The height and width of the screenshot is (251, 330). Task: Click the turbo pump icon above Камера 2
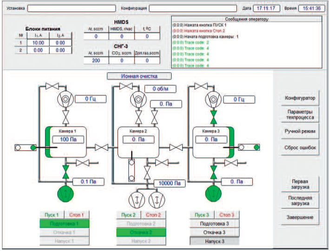click(138, 100)
